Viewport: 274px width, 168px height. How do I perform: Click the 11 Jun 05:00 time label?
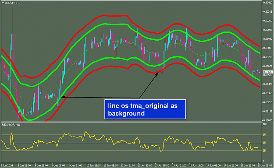coord(110,165)
